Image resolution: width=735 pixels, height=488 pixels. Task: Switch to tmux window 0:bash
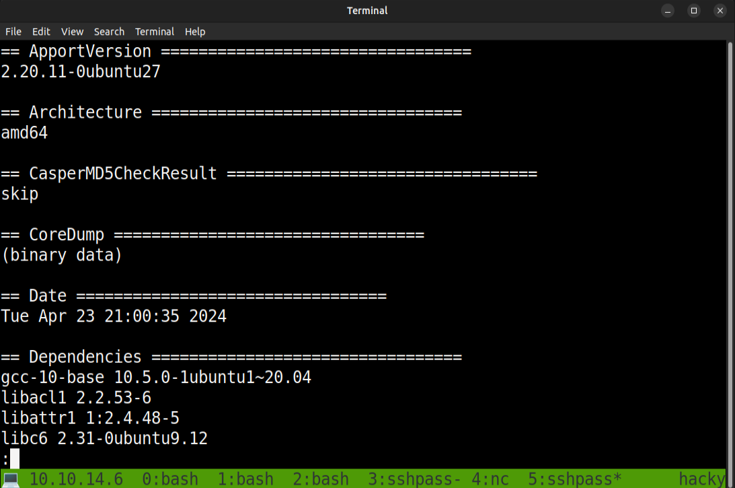point(170,479)
